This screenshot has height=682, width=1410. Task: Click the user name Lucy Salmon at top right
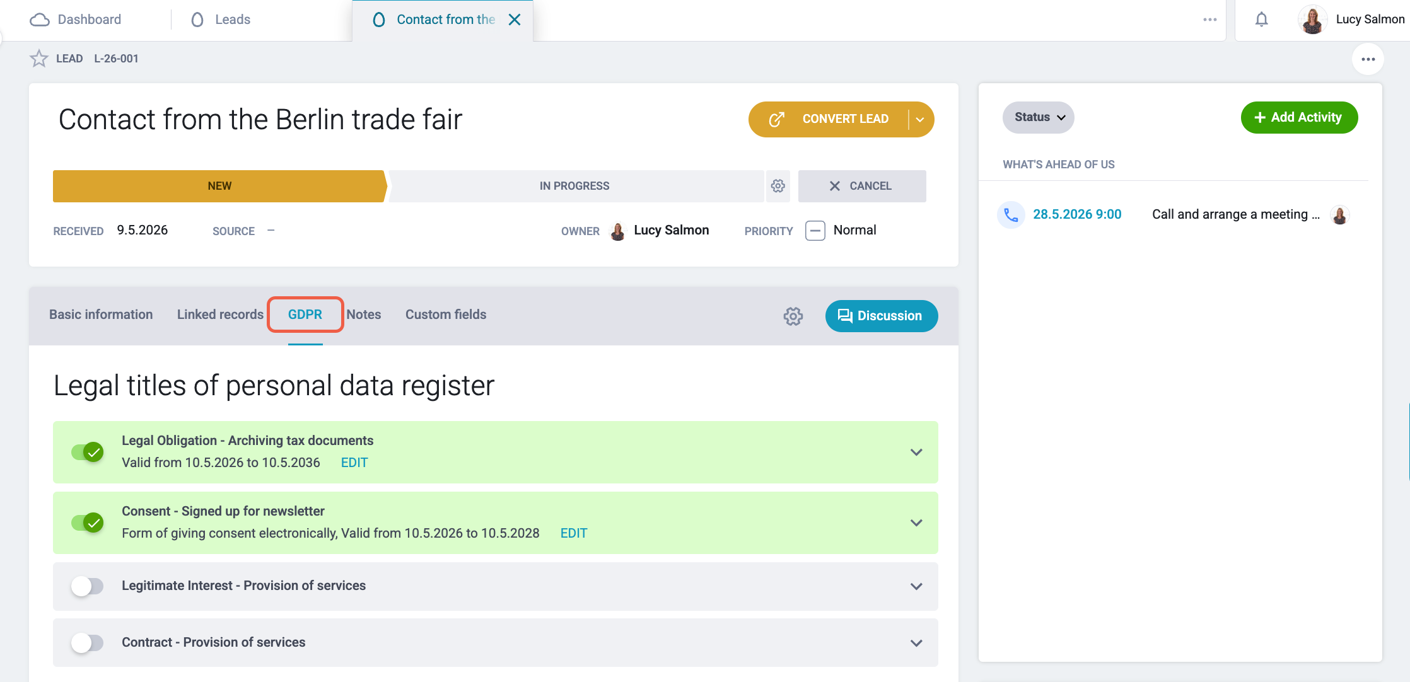[1370, 20]
